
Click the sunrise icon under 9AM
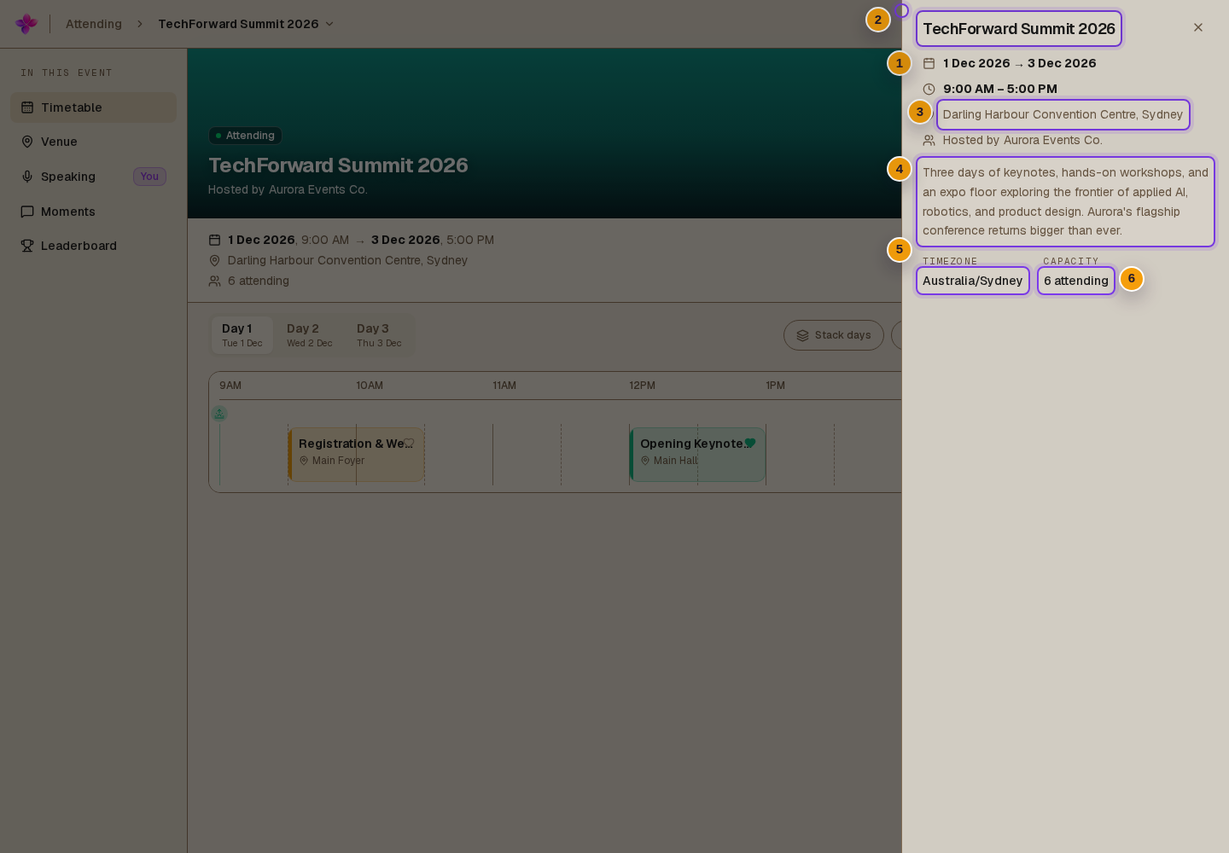click(219, 414)
